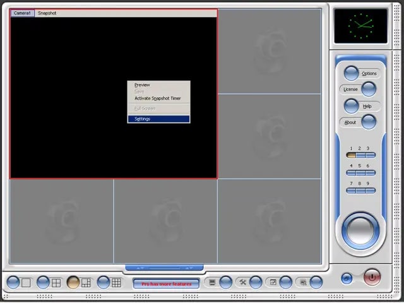Open the About button

pos(369,122)
